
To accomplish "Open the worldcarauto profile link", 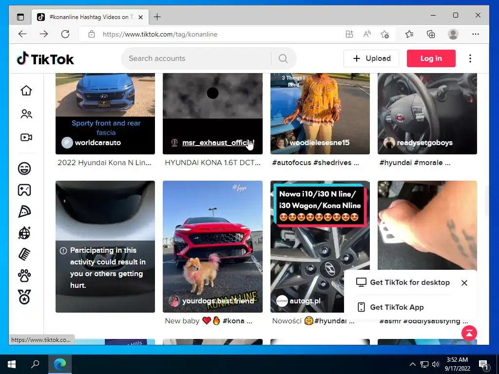I will click(x=97, y=143).
